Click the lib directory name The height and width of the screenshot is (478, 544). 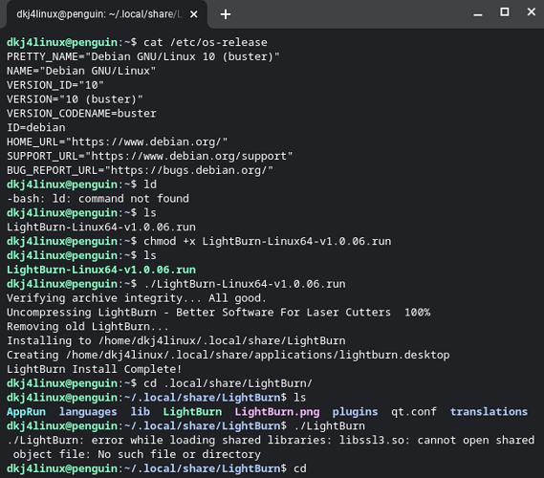click(141, 412)
